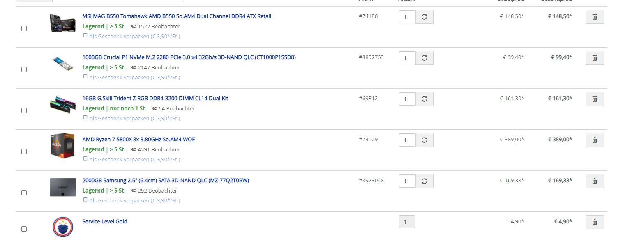Image resolution: width=625 pixels, height=241 pixels.
Task: Click the quantity field for Crucial P1 SSD
Action: click(406, 58)
